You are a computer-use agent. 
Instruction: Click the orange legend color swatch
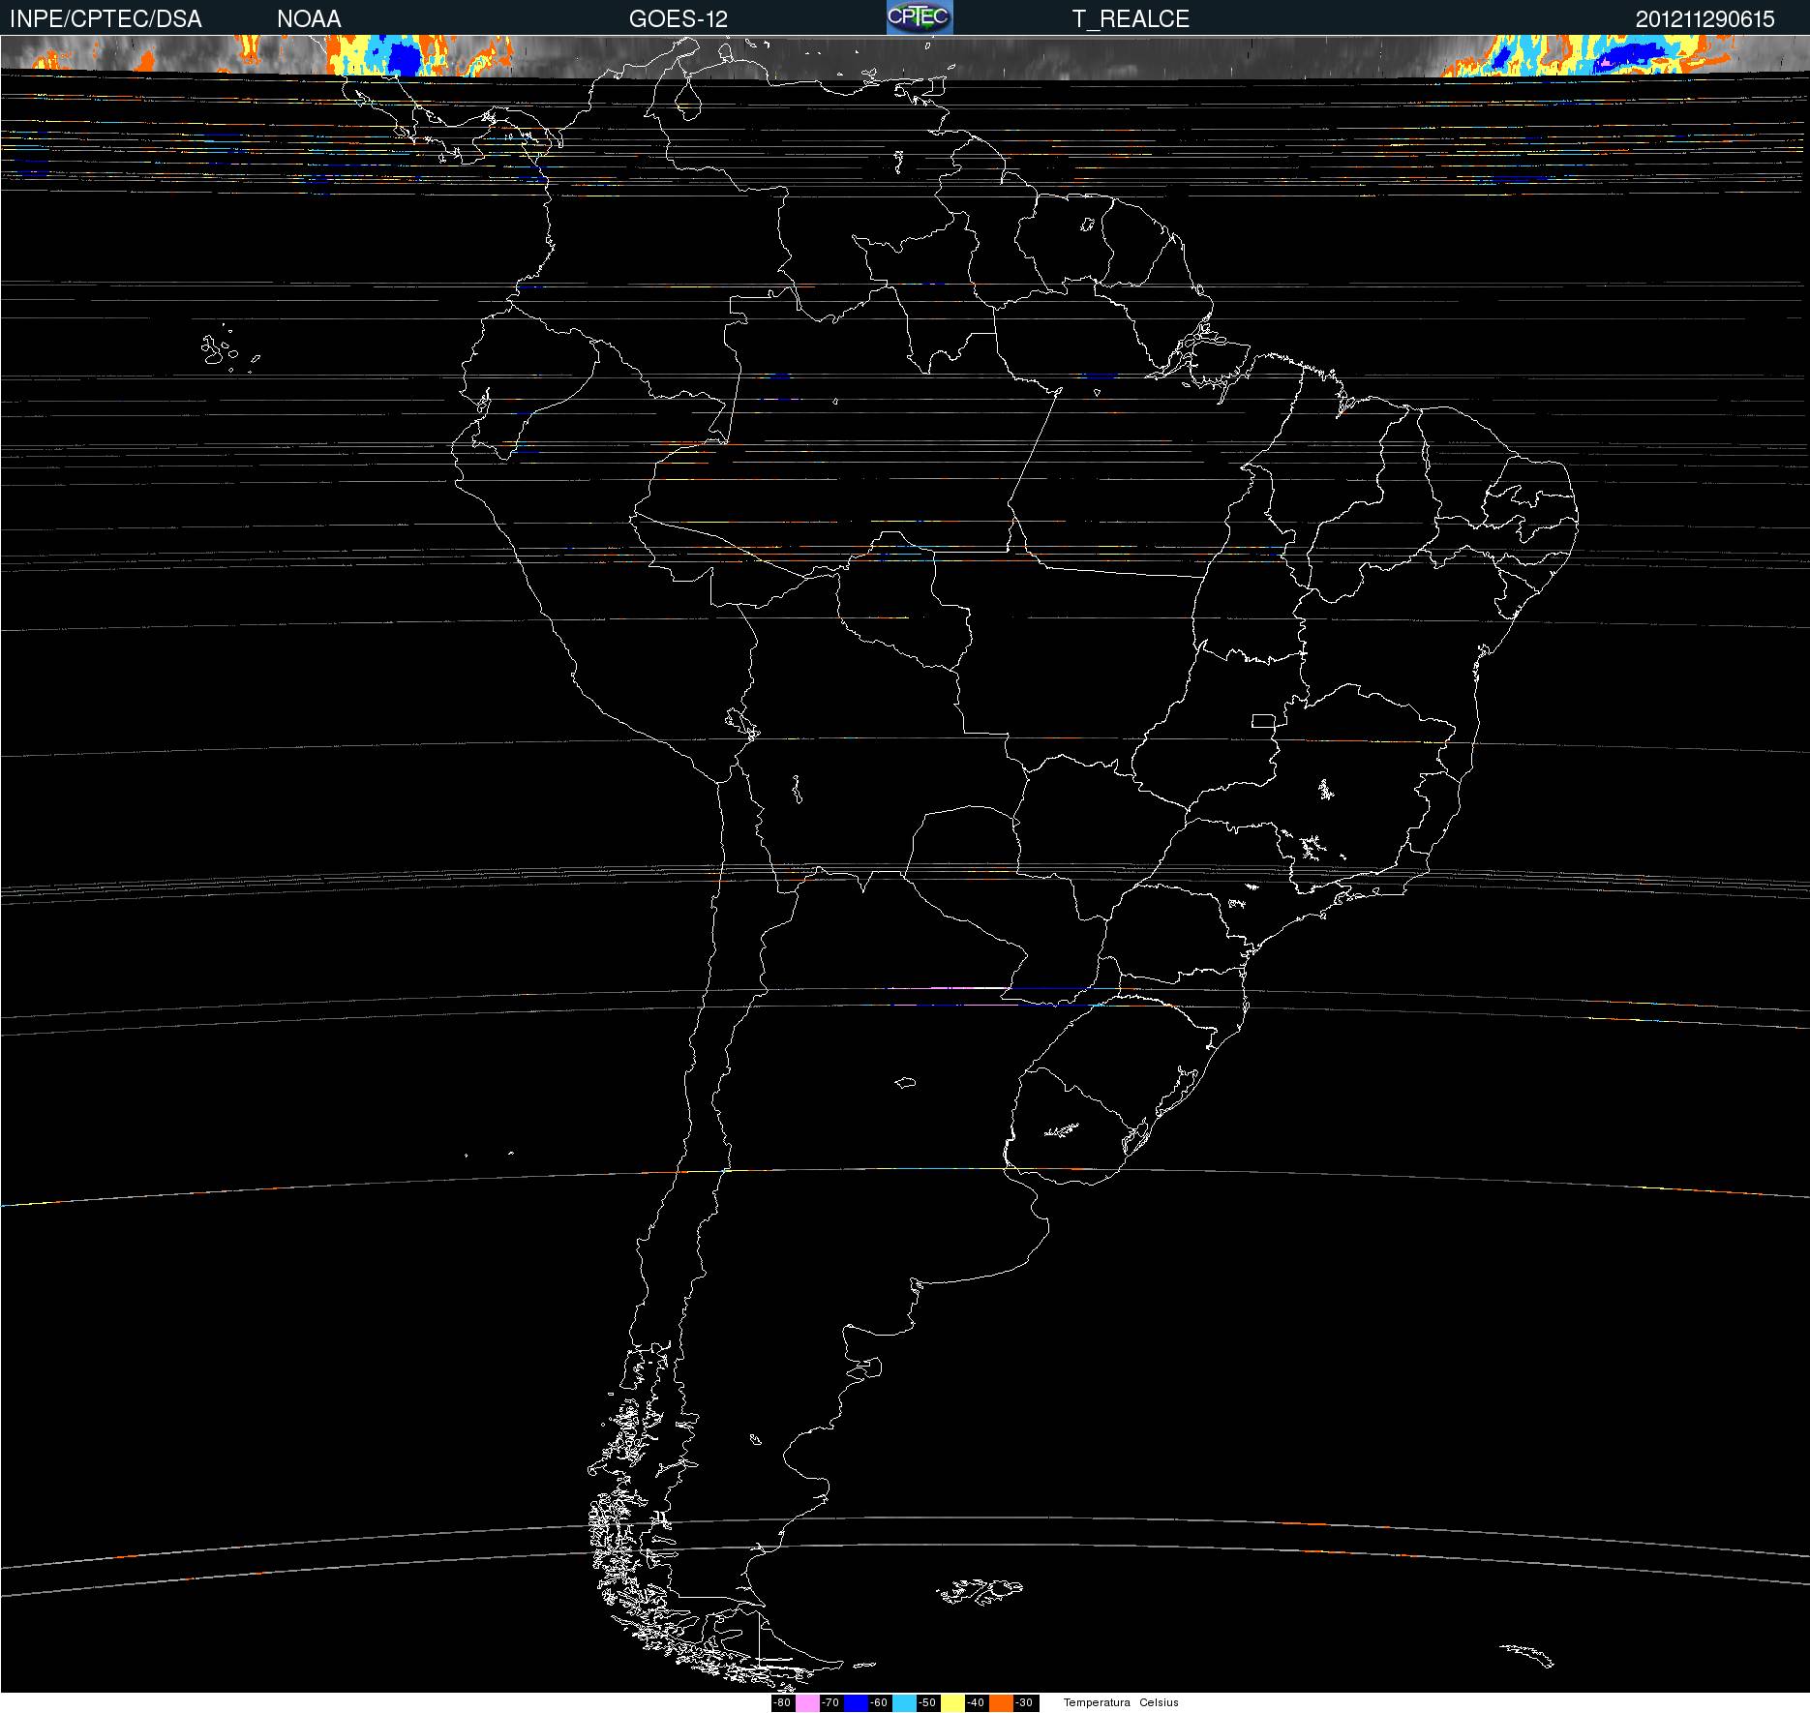[x=1001, y=1703]
